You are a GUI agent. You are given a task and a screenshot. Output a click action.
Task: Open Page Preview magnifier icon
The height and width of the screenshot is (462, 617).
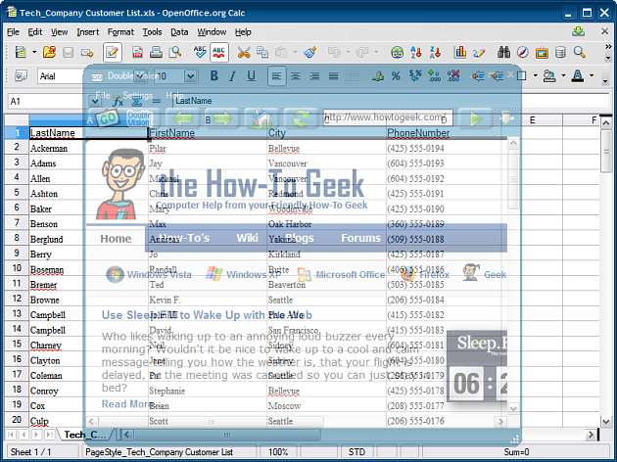[x=175, y=52]
